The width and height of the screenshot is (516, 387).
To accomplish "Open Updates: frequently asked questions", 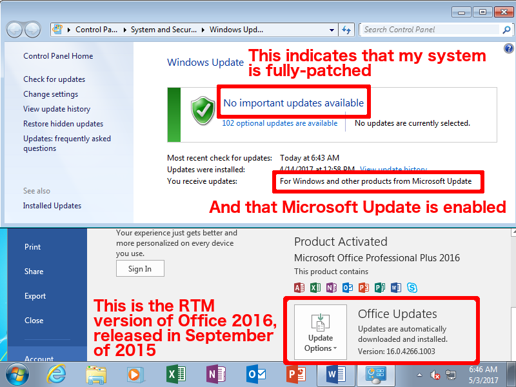I will pos(67,143).
